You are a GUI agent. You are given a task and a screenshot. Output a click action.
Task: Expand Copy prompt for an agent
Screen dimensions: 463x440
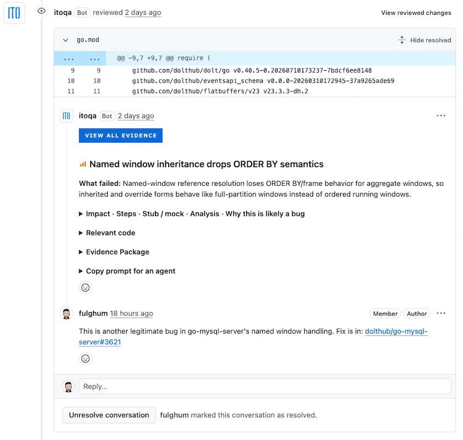[127, 271]
